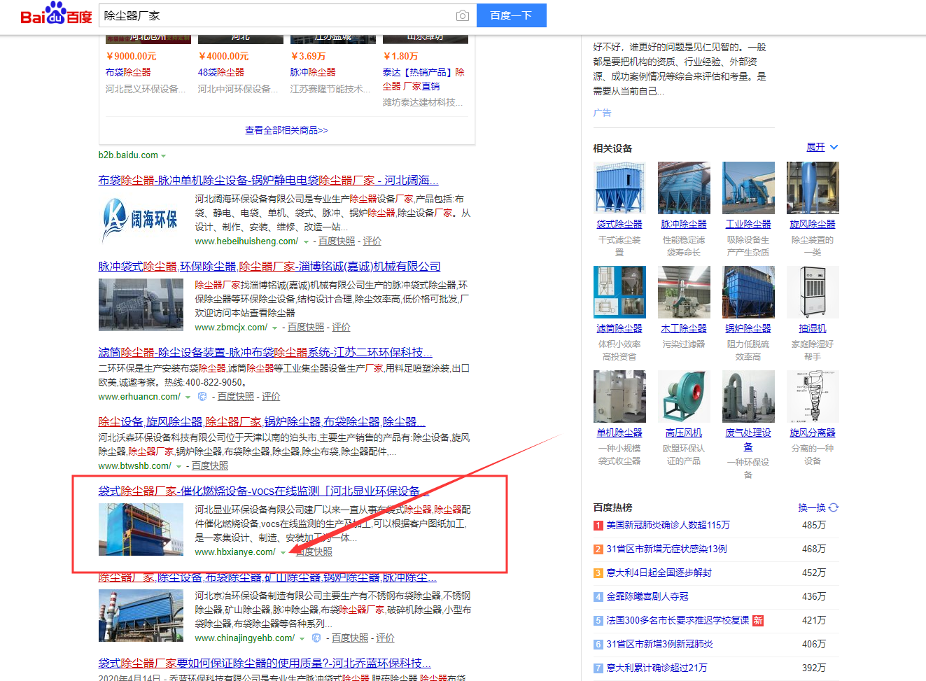Open product 48袋除尘器 priced ¥4000.00元
This screenshot has width=926, height=681.
[x=221, y=72]
